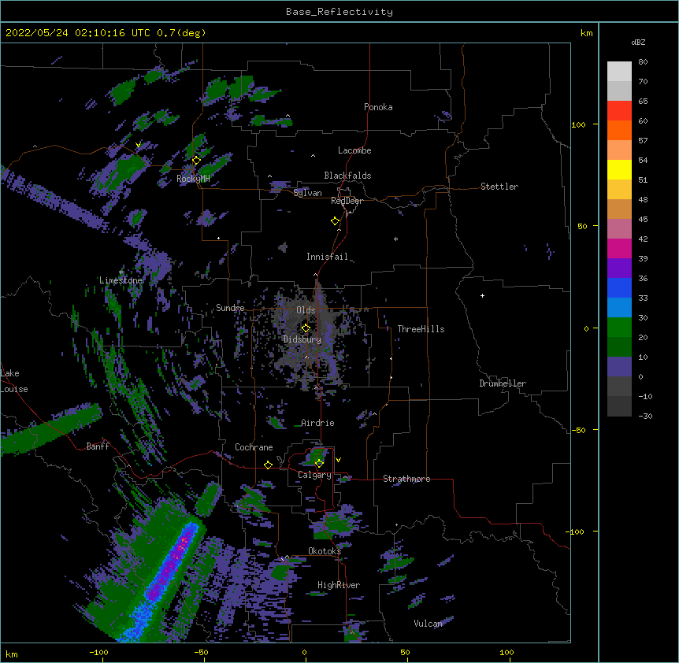
Task: Click the Okotoks label
Action: (325, 551)
